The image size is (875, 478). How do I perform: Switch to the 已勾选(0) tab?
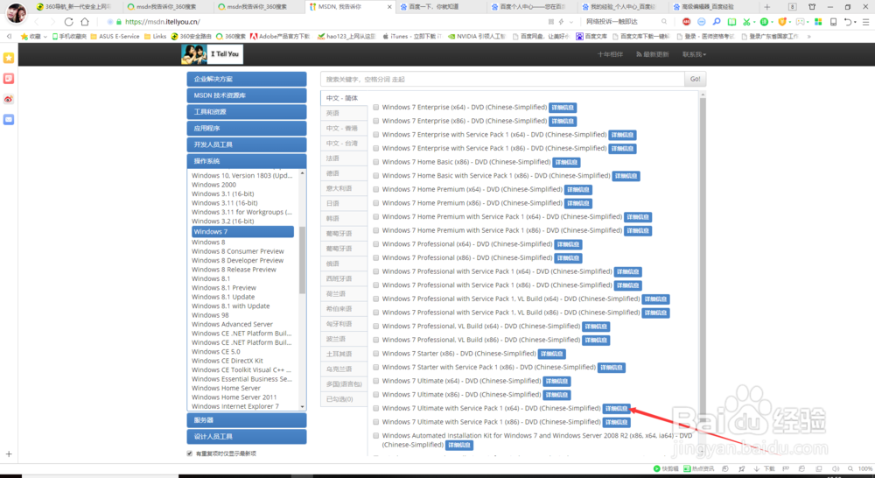[x=344, y=399]
